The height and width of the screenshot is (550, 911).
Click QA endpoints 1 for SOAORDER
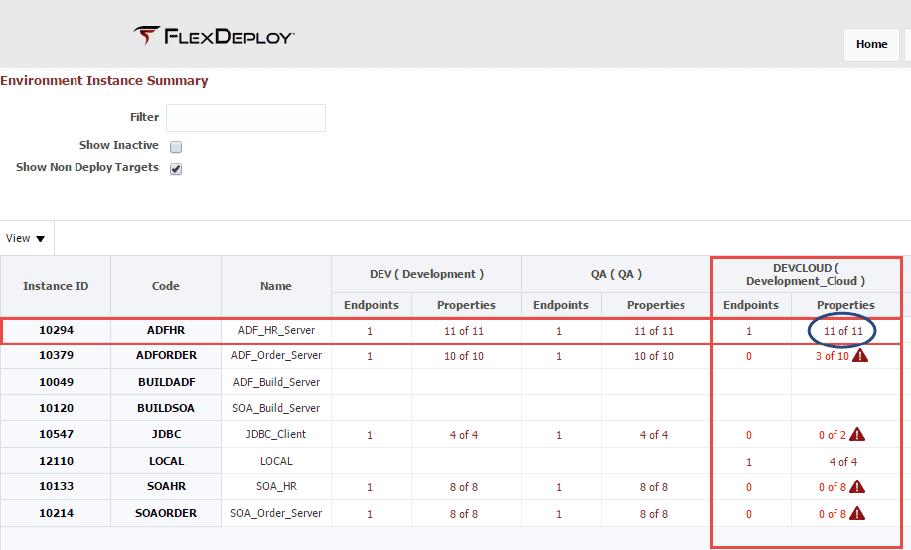pos(559,514)
